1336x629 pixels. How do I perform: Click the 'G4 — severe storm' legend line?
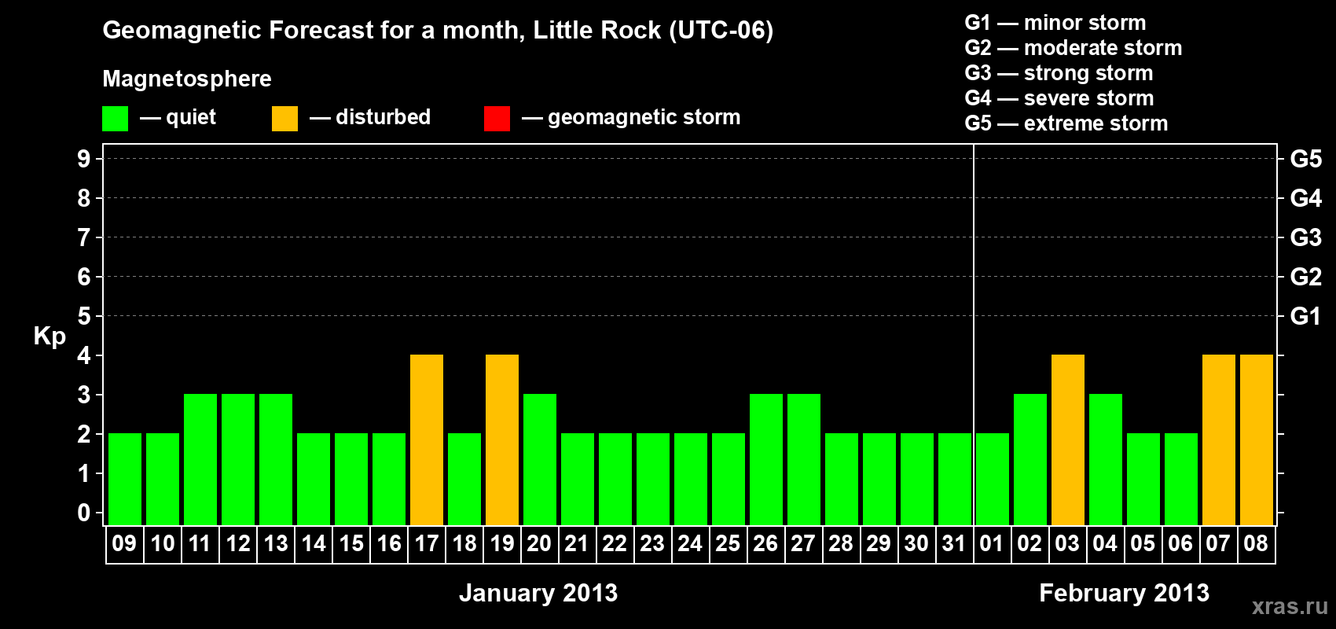(1059, 98)
